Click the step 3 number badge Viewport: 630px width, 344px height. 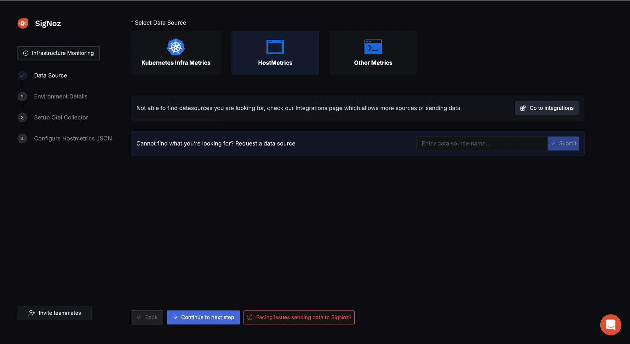[x=22, y=118]
